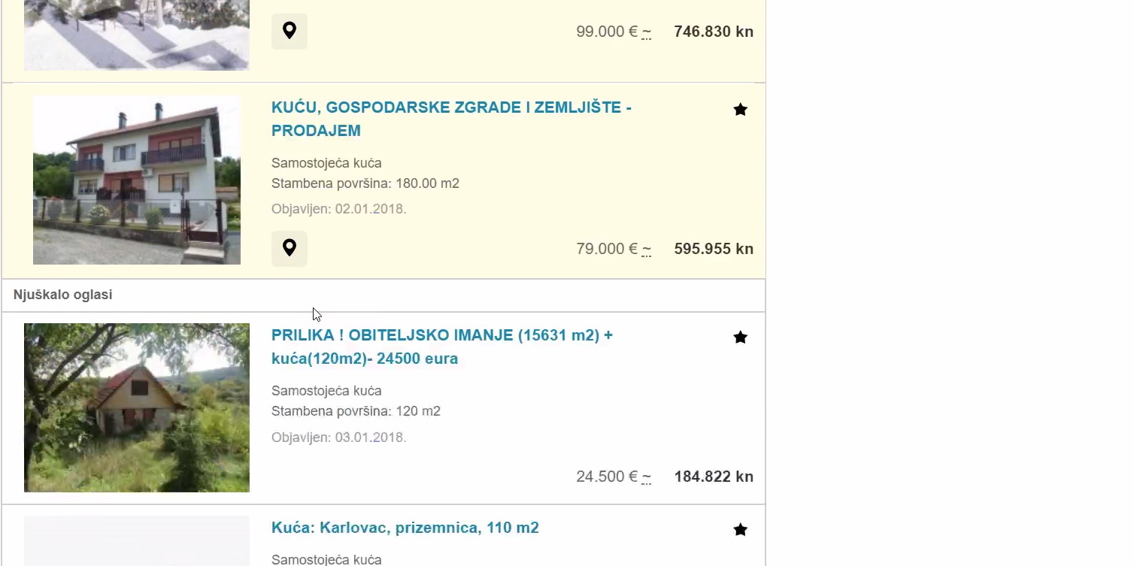Click the snowy photo thumbnail
The height and width of the screenshot is (566, 1134).
136,35
